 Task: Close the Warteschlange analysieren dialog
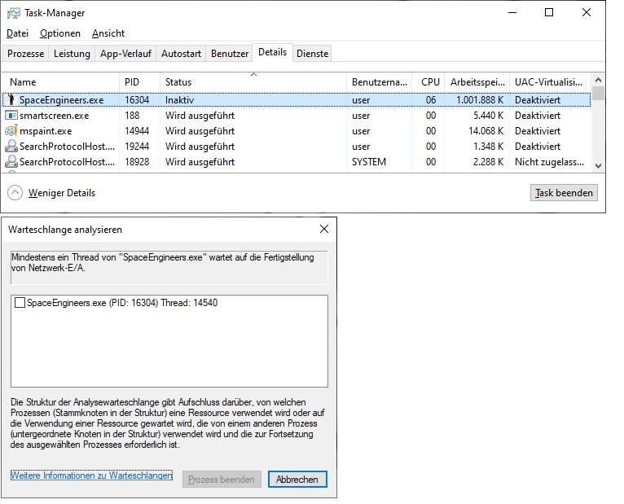pyautogui.click(x=324, y=229)
